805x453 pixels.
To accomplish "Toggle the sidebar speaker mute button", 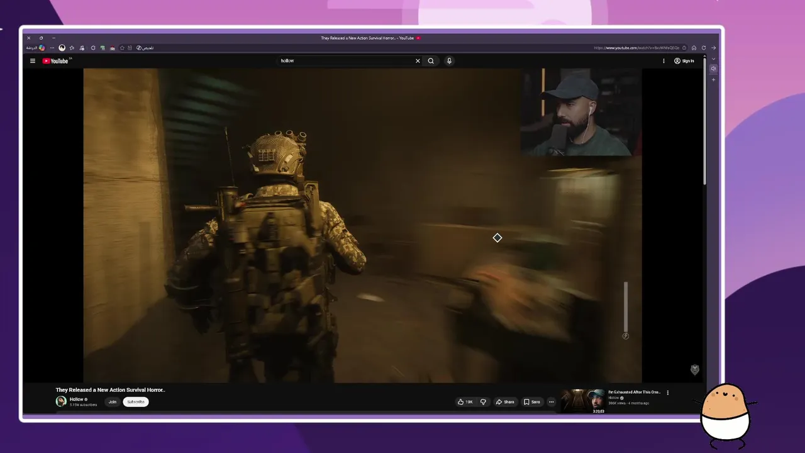I will (x=713, y=69).
